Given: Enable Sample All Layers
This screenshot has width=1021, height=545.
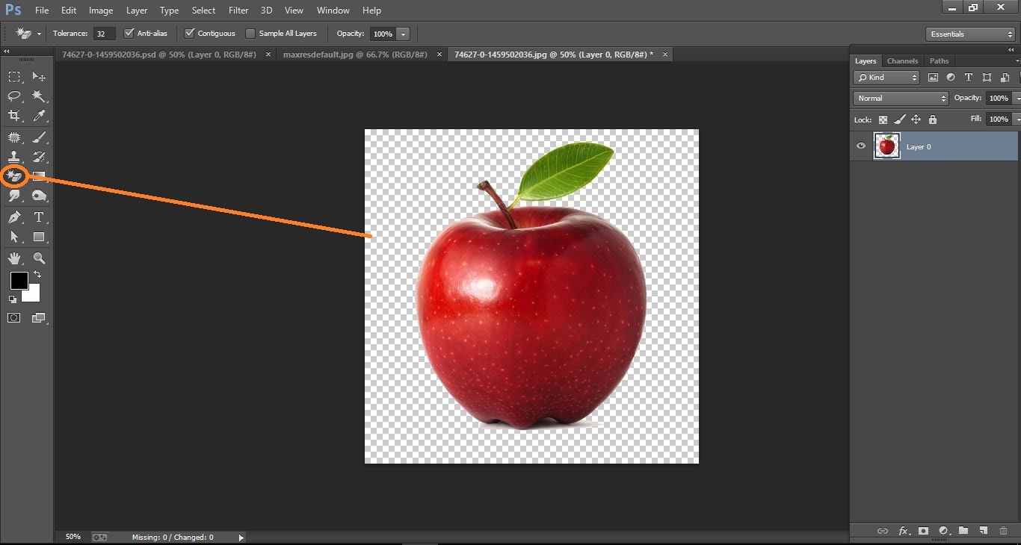Looking at the screenshot, I should pos(250,33).
